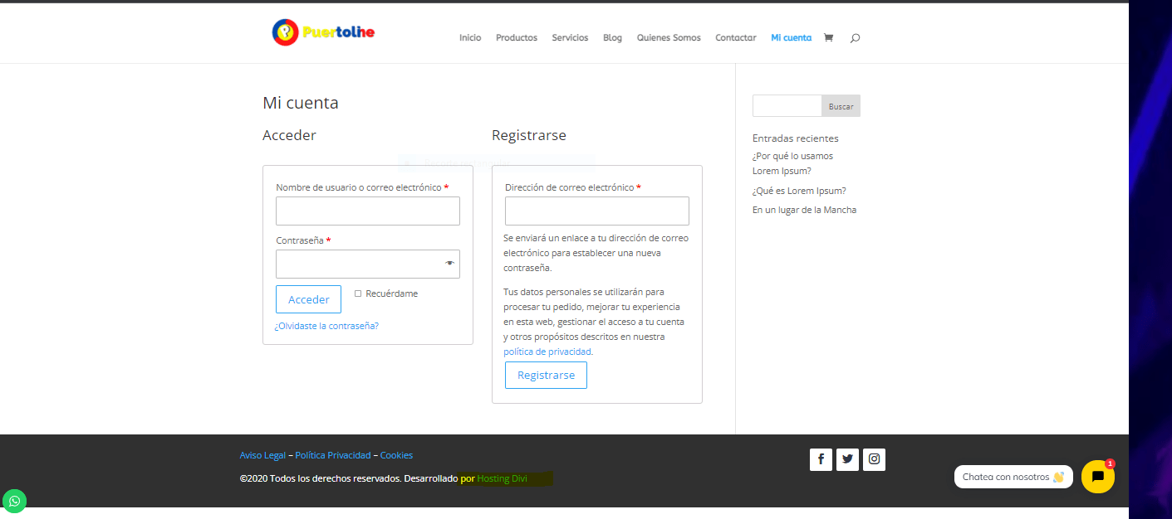Screen dimensions: 1172x519
Task: Open the política de privacidad link
Action: (548, 352)
